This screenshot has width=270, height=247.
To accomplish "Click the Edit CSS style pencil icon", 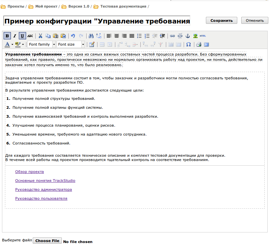I will (x=92, y=44).
